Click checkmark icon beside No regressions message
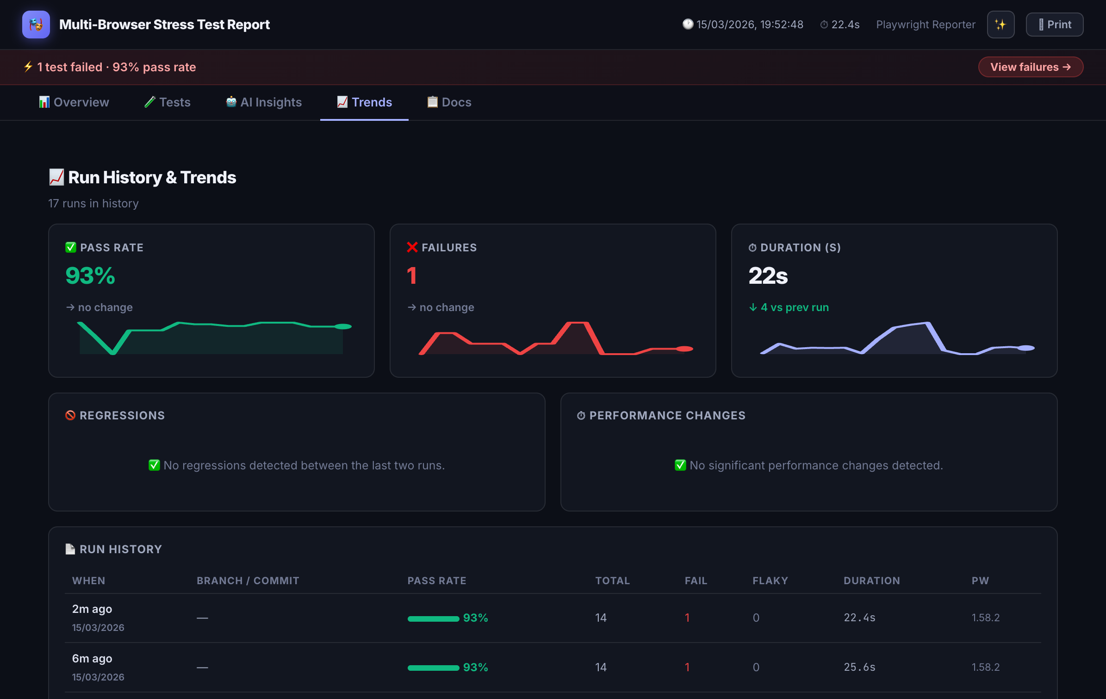Screen dimensions: 1106x699 pos(154,465)
